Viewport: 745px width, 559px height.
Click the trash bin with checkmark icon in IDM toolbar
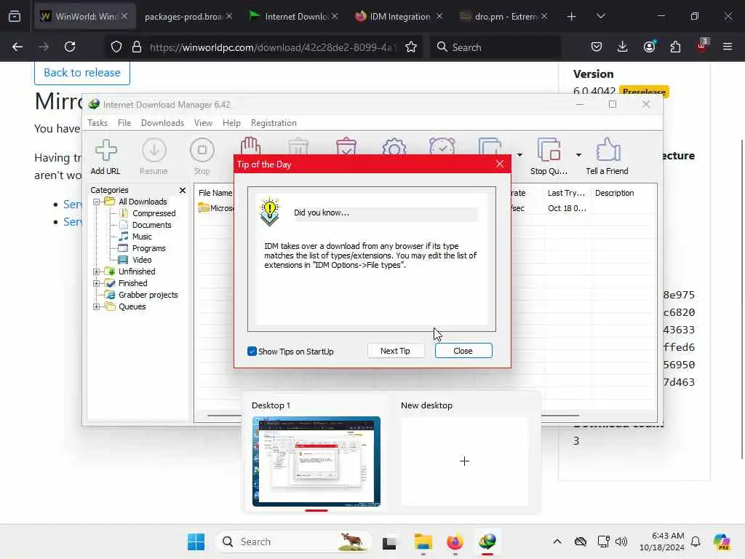click(346, 146)
